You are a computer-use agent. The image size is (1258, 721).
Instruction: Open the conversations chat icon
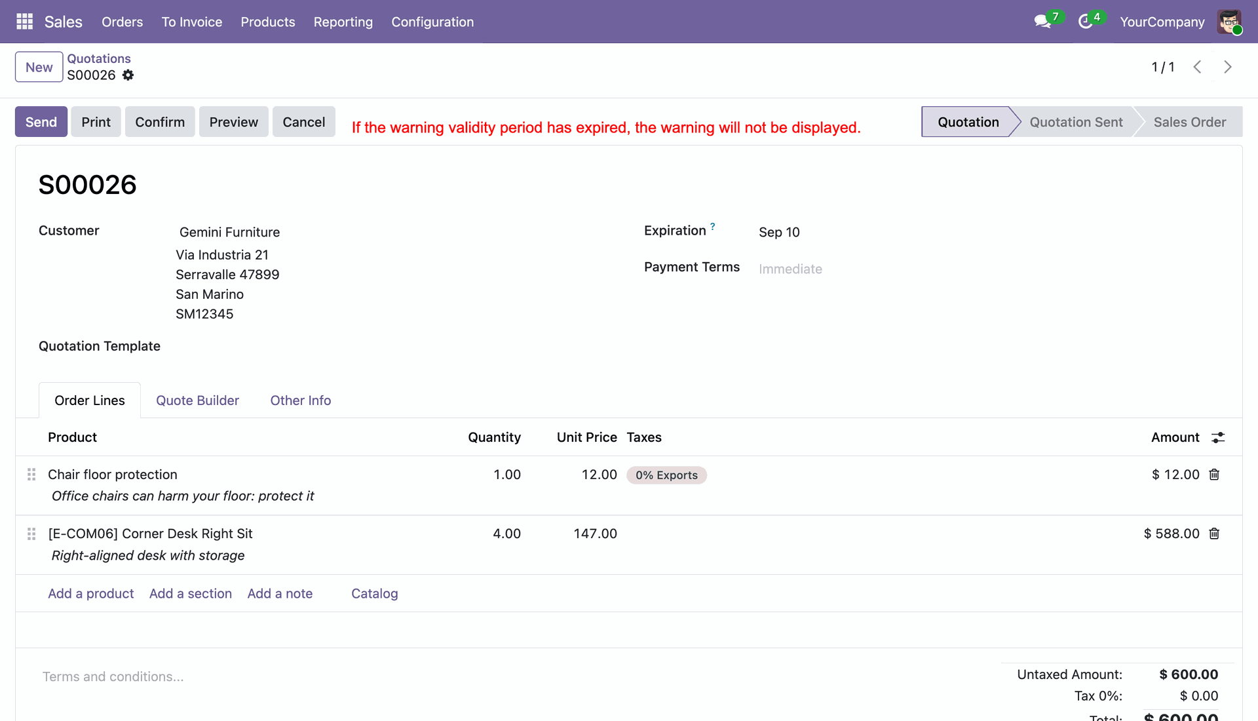click(x=1042, y=22)
